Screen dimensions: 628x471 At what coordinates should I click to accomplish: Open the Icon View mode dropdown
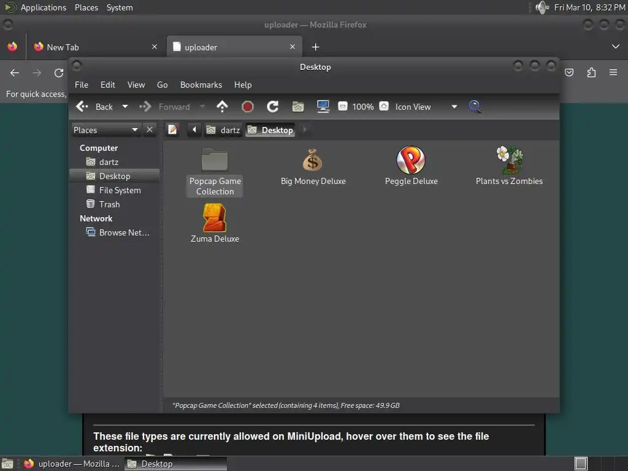426,107
